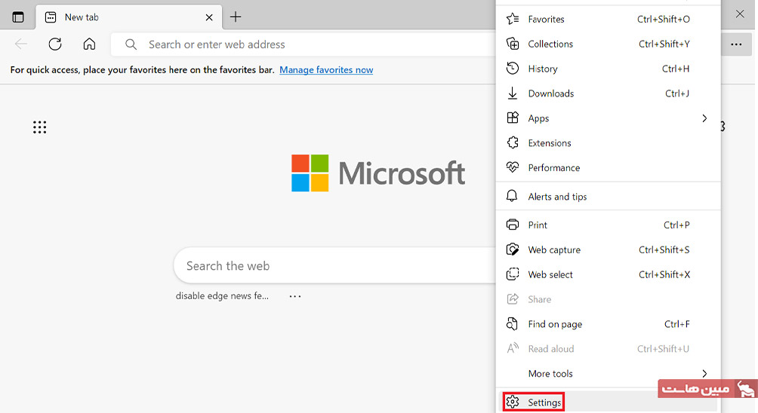Choose Web select from menu
Image resolution: width=758 pixels, height=413 pixels.
[x=609, y=274]
